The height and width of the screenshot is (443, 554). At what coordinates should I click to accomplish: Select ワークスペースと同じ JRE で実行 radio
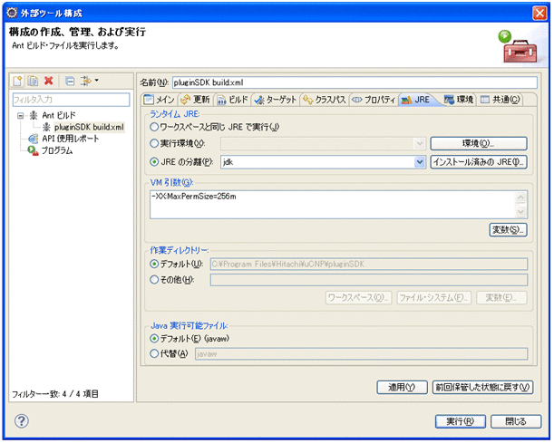[x=154, y=127]
